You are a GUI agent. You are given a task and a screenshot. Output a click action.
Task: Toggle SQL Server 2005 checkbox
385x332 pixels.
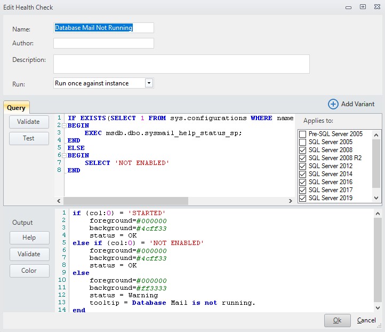(x=302, y=142)
